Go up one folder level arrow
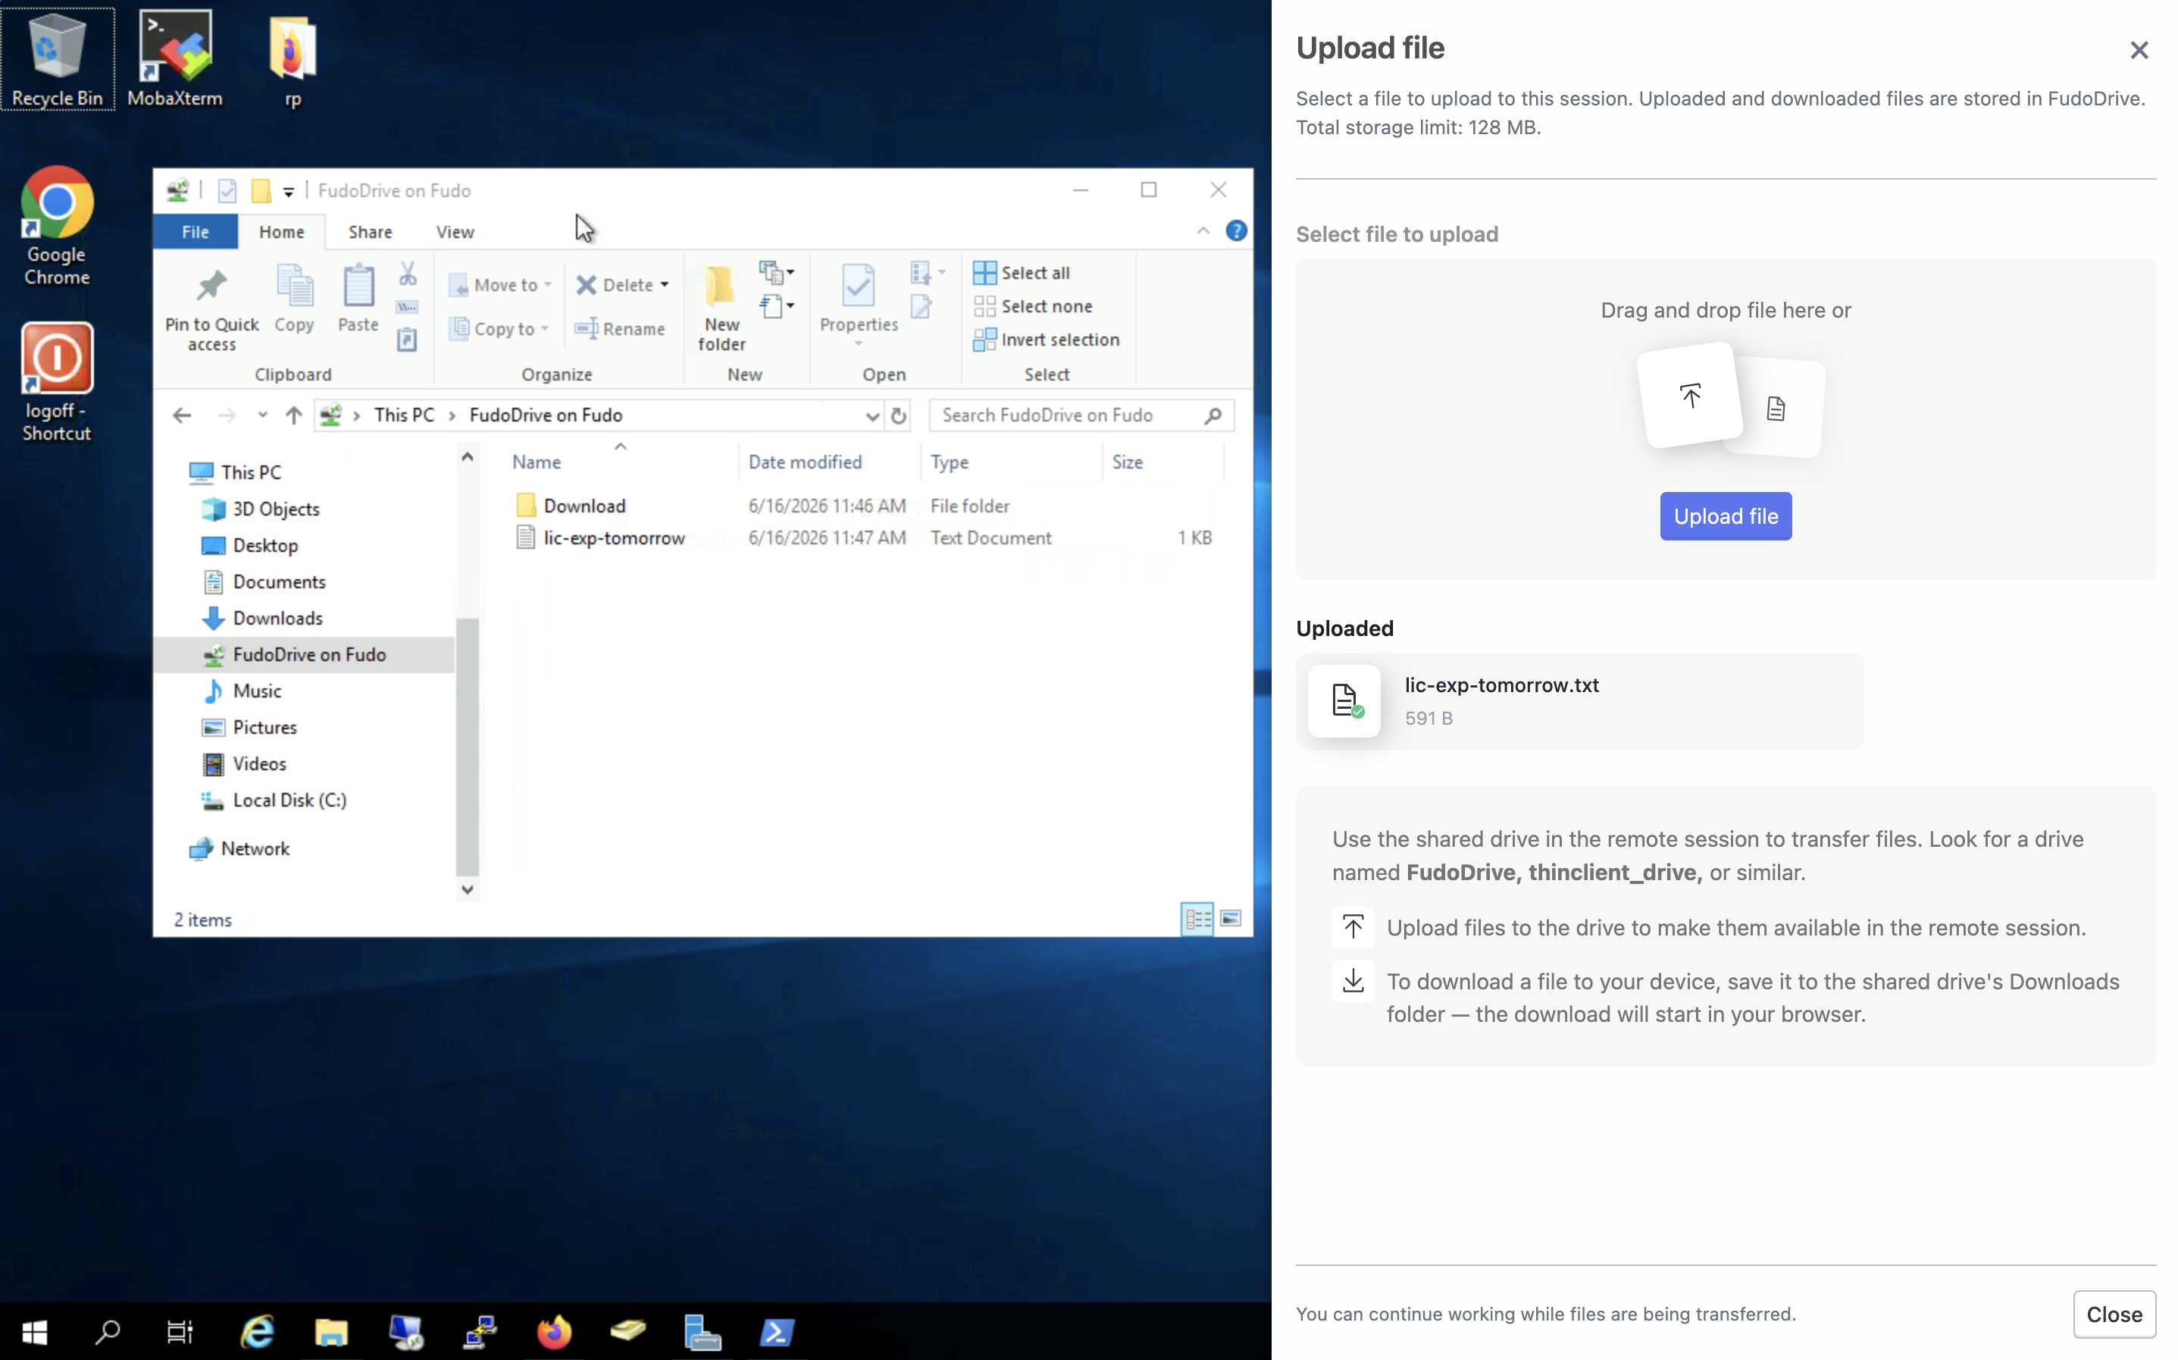 tap(293, 415)
